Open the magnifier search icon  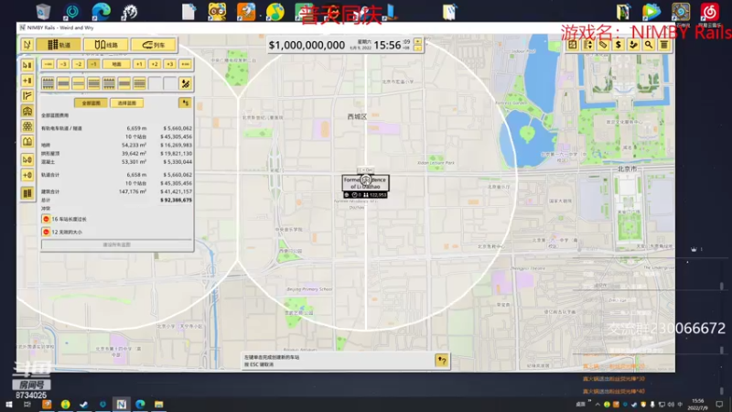click(649, 45)
